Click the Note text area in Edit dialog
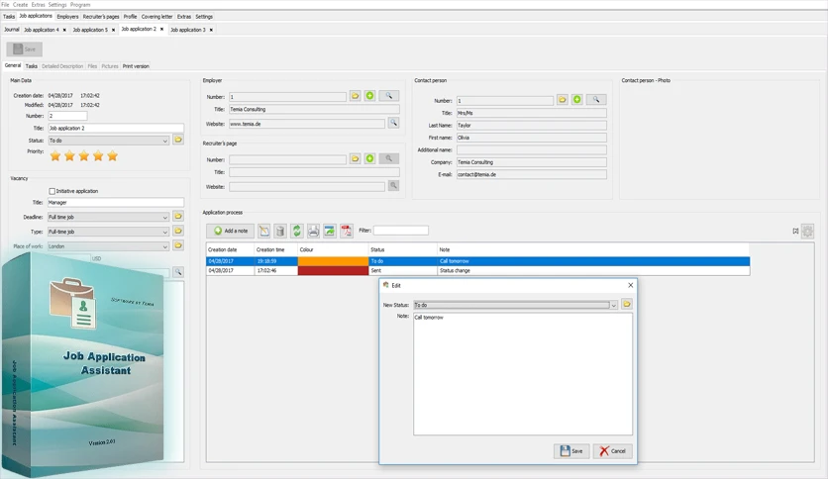 (523, 374)
